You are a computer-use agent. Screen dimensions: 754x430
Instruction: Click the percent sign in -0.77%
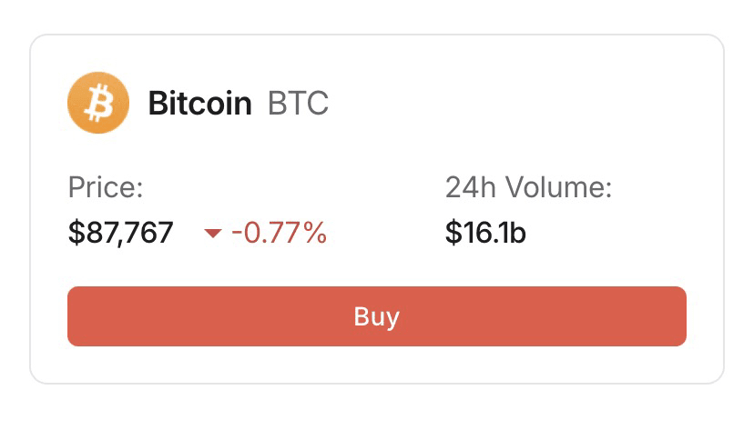314,234
